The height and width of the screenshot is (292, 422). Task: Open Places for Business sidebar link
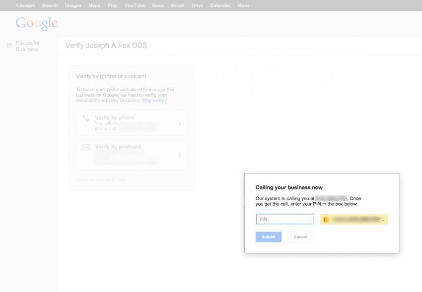click(28, 46)
